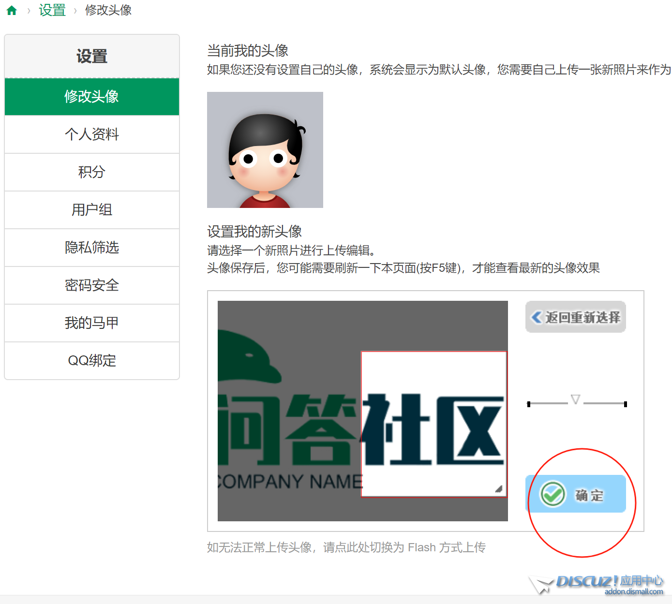Click inside the red crop selection area
The image size is (672, 604).
click(x=434, y=424)
